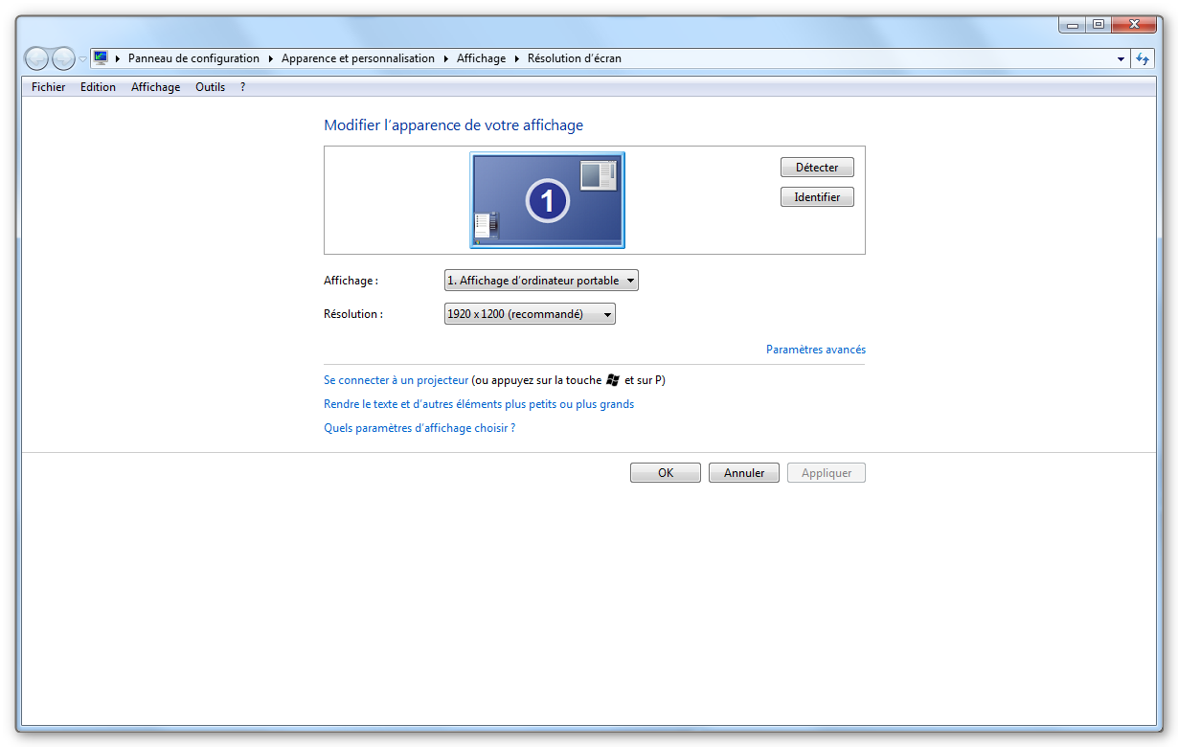
Task: Expand the address bar history dropdown arrow
Action: click(1121, 58)
